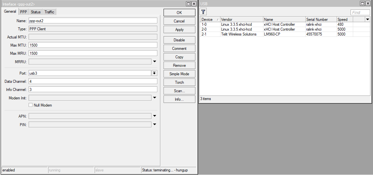Maximize the Interface ppp-out2 window
Image resolution: width=373 pixels, height=175 pixels.
pos(189,4)
